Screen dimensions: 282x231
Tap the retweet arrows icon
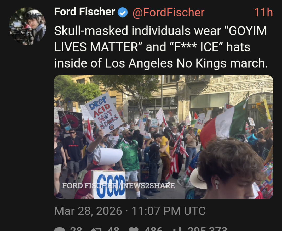96,229
